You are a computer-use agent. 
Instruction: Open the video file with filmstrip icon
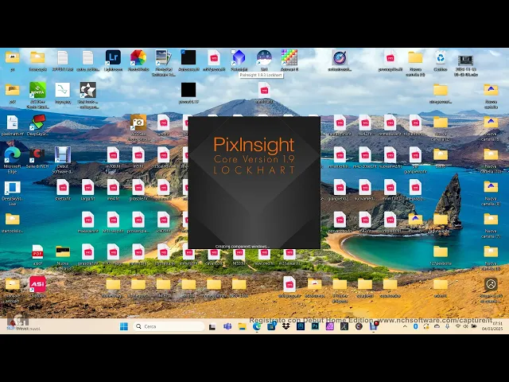click(465, 60)
